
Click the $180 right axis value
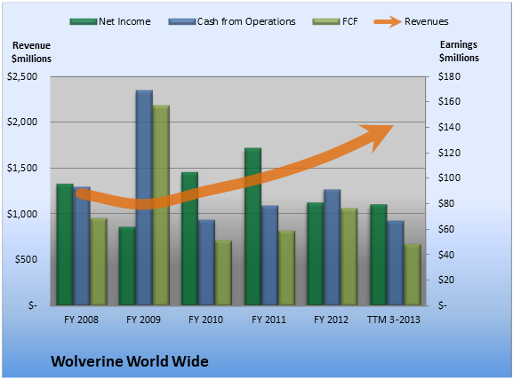449,77
